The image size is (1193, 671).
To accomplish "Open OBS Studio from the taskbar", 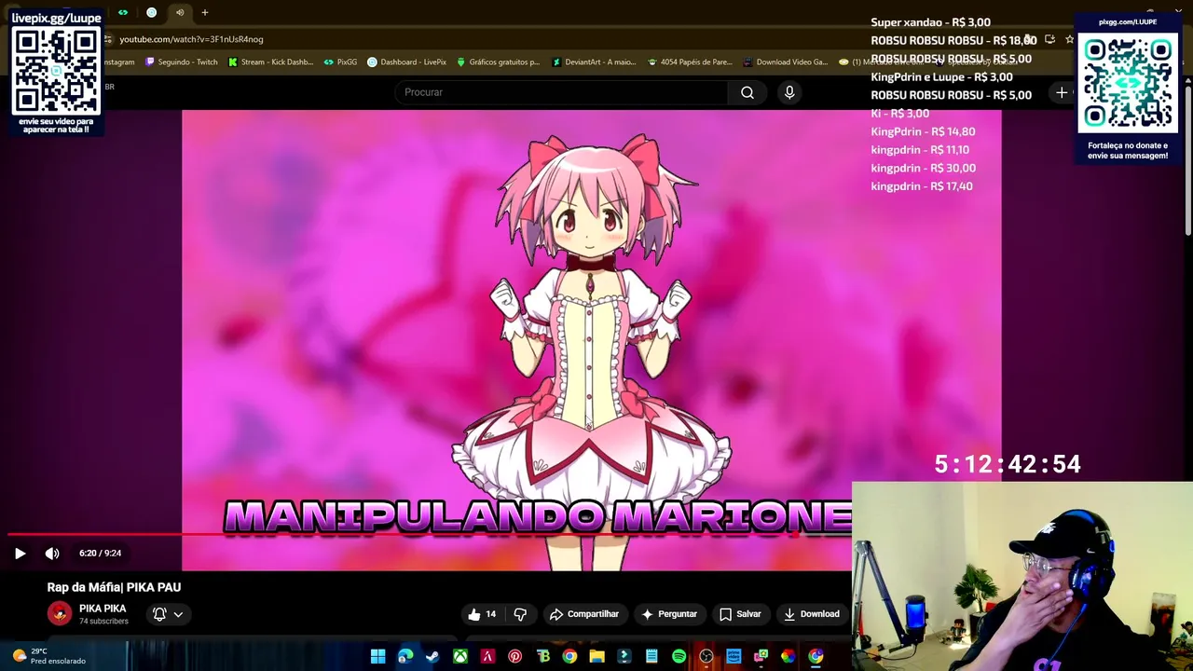I will coord(706,657).
